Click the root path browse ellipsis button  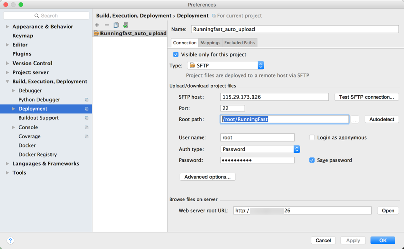click(x=355, y=120)
